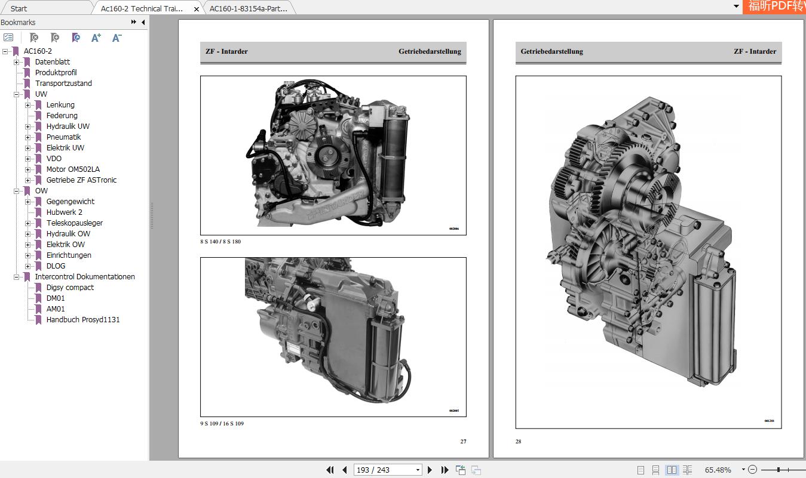The width and height of the screenshot is (806, 478).
Task: Switch to the AC160-1-83154a-Part tab
Action: tap(248, 8)
